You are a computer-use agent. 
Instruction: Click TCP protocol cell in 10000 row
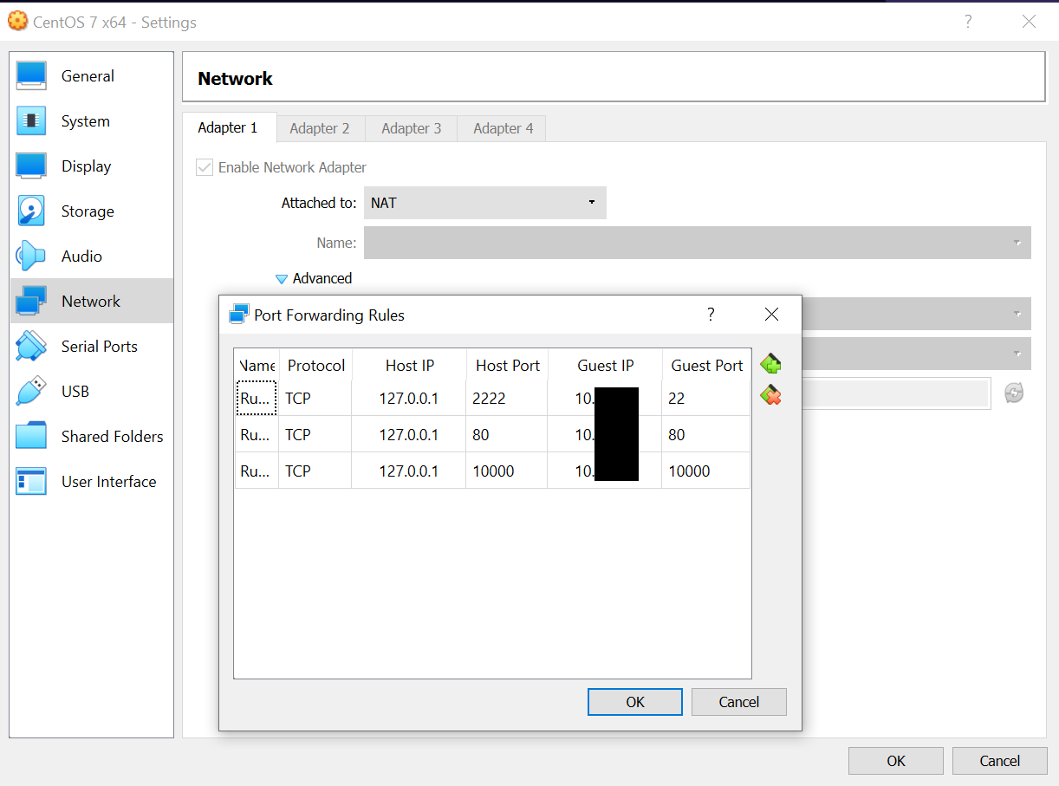(315, 471)
